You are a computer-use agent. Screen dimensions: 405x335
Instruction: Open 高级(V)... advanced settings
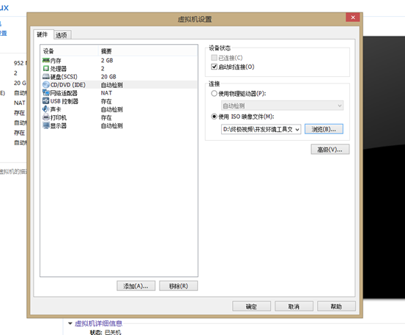point(330,150)
